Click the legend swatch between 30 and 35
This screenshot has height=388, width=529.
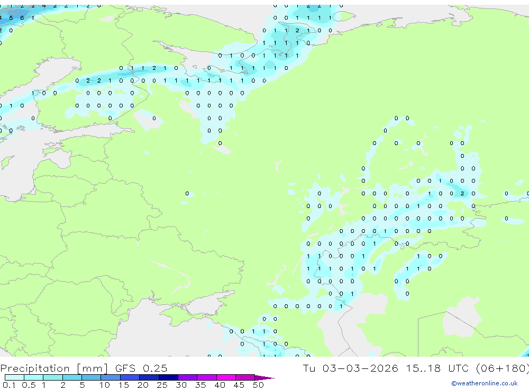click(188, 377)
